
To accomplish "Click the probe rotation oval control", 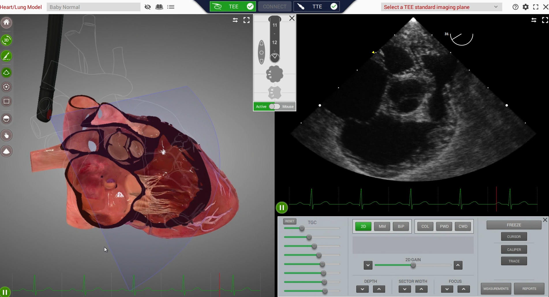I will tap(261, 52).
